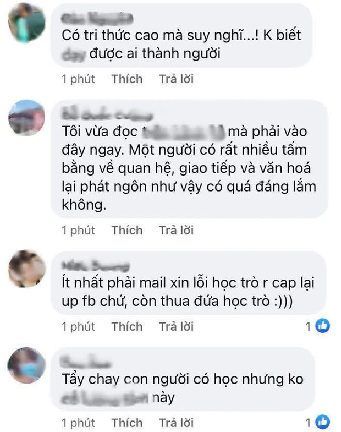Like the comment starting 'Tôi vừa đọc'
Screen dimensions: 341x432
(127, 231)
